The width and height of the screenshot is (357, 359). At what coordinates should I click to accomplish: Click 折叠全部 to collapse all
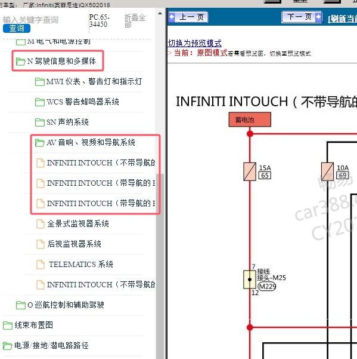[x=135, y=21]
